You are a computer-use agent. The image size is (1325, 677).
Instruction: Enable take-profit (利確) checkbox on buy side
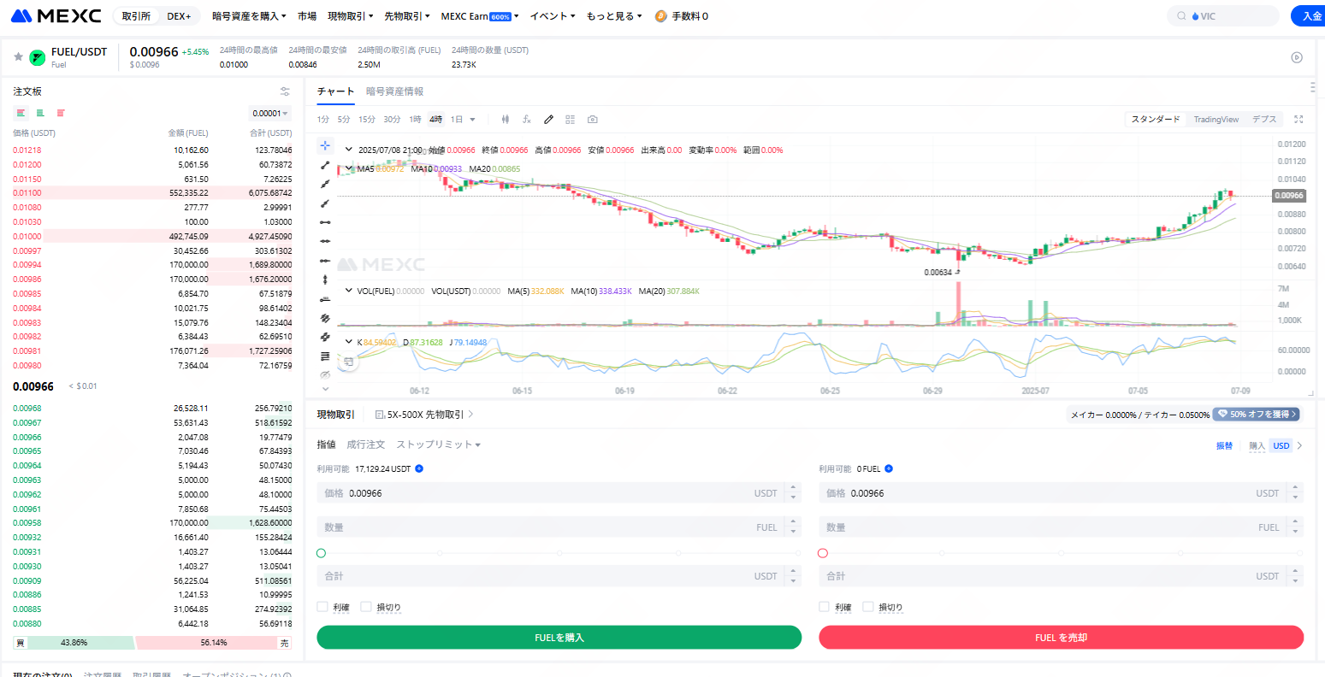322,607
